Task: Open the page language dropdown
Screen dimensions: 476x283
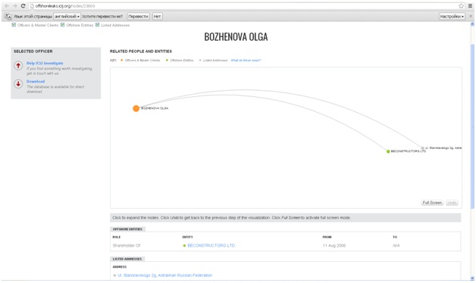Action: coord(67,17)
